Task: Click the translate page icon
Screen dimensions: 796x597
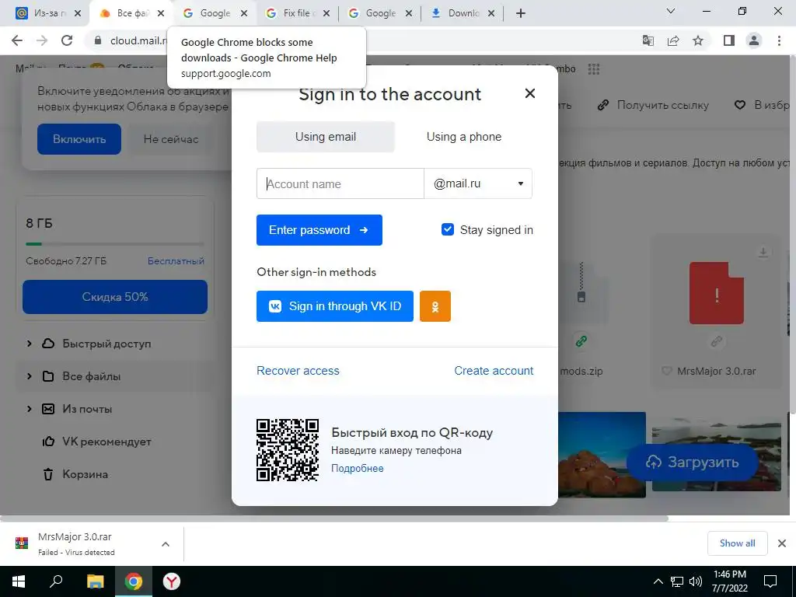Action: [648, 40]
